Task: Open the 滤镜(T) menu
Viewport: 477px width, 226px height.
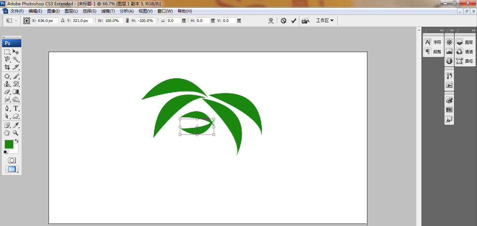Action: [108, 11]
